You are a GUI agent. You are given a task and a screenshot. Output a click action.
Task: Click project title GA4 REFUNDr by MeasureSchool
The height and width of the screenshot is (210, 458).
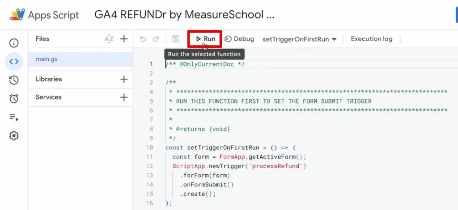pyautogui.click(x=184, y=15)
